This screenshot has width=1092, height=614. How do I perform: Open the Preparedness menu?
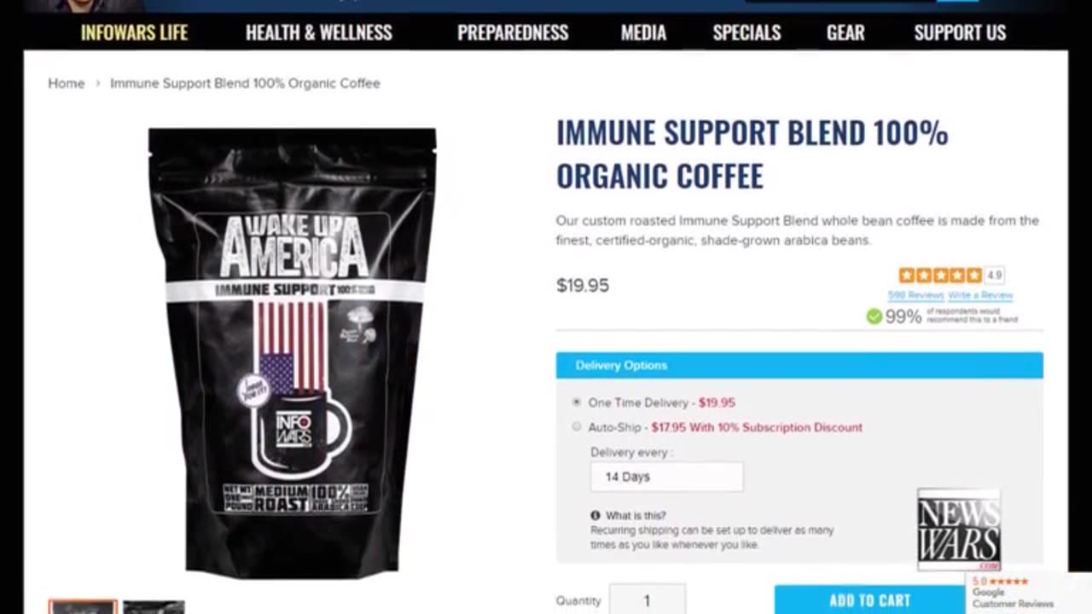point(513,33)
